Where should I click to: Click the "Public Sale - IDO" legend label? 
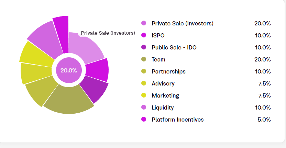click(174, 47)
